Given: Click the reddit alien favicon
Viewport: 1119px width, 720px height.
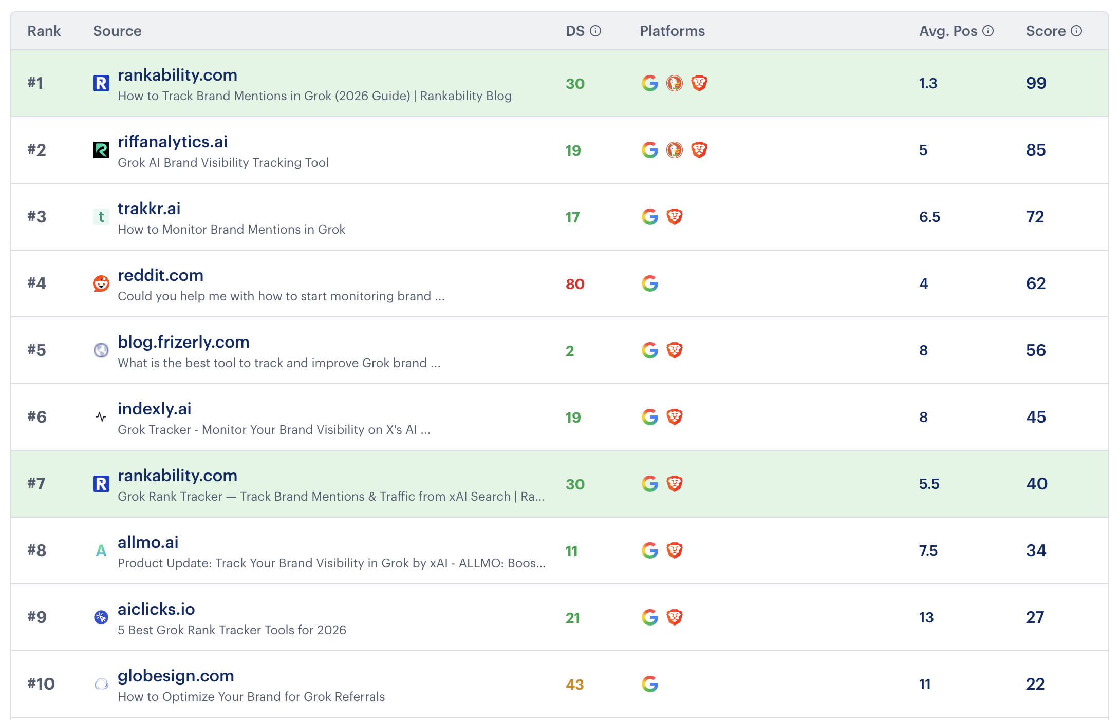Looking at the screenshot, I should [101, 283].
